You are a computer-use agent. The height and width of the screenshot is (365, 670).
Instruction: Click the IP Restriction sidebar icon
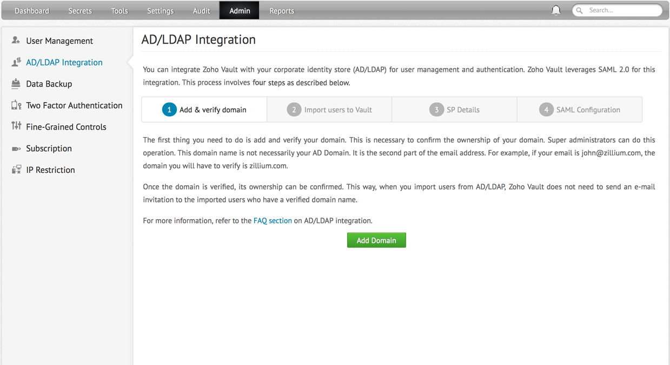tap(16, 170)
